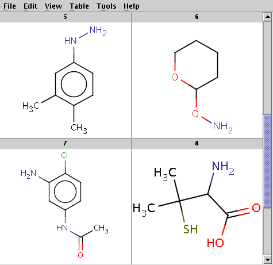Select cell header number 6

(x=197, y=17)
